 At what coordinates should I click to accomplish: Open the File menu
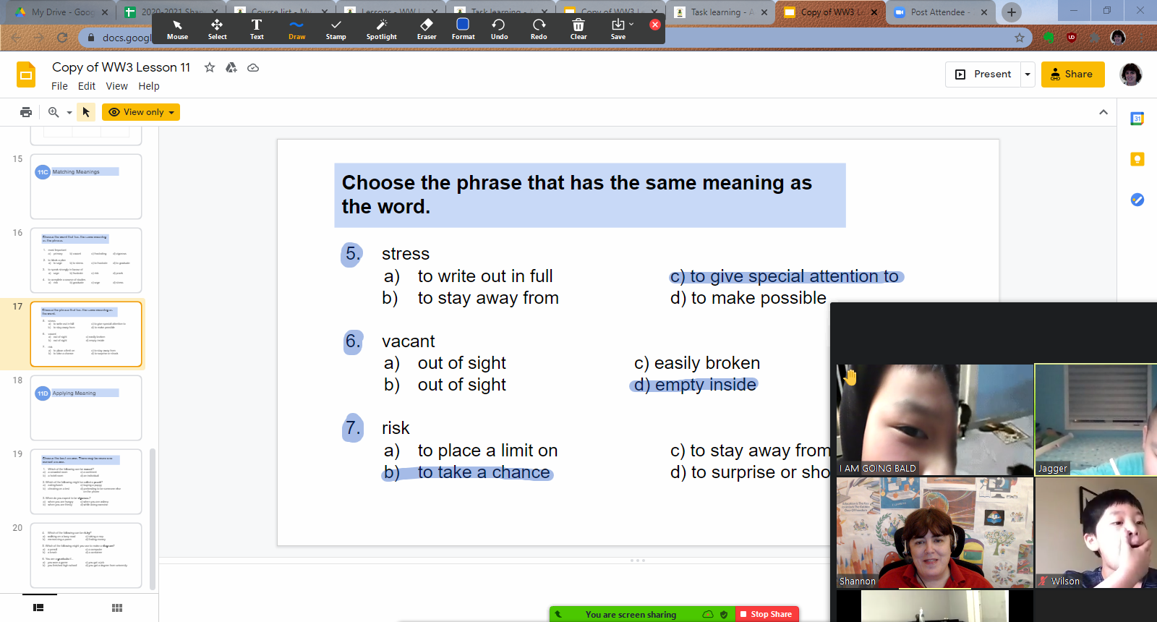(x=59, y=86)
